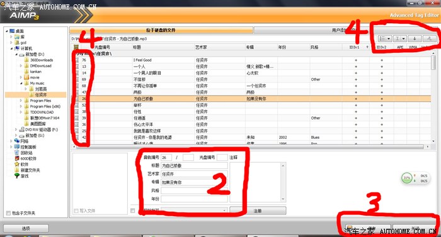Check the box for 一个人 track

77,66
